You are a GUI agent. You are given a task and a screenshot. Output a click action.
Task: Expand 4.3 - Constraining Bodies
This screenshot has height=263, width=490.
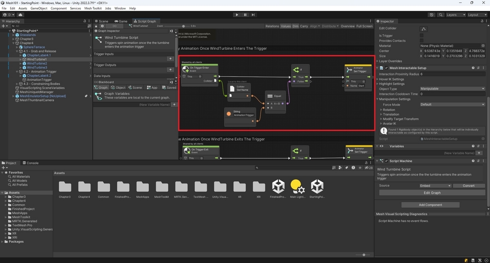17,84
